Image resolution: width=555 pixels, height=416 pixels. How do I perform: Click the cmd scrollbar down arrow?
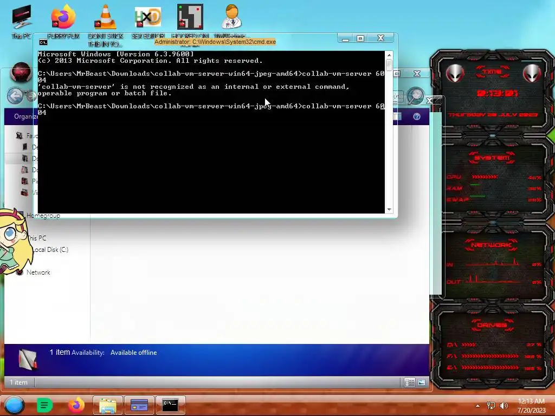point(389,210)
